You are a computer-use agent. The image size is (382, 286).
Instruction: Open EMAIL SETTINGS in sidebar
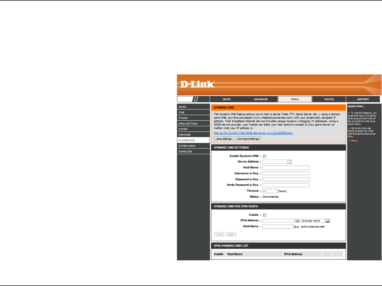(x=193, y=124)
